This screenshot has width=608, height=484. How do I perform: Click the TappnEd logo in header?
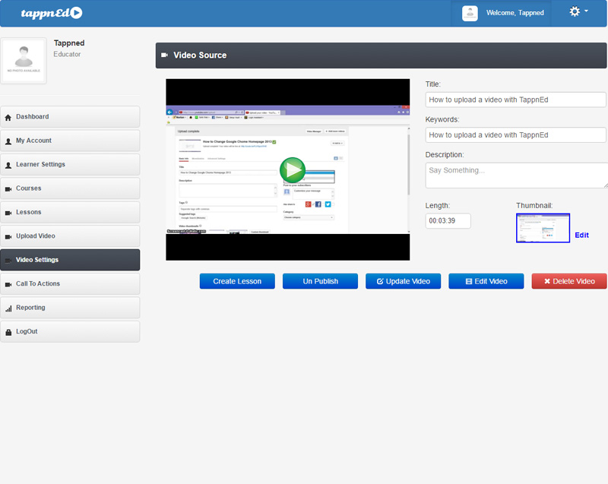click(x=52, y=13)
